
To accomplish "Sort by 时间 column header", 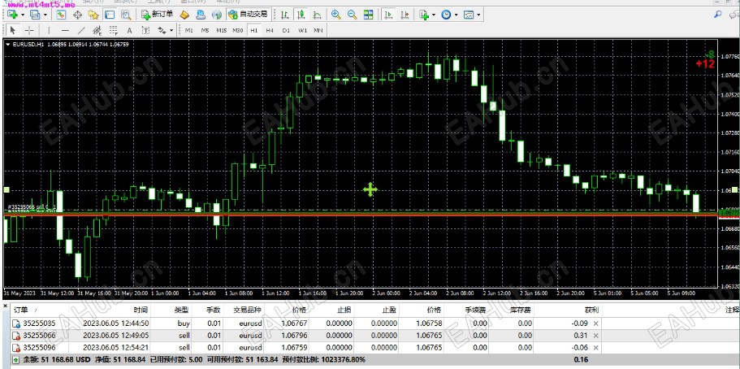I will [141, 310].
